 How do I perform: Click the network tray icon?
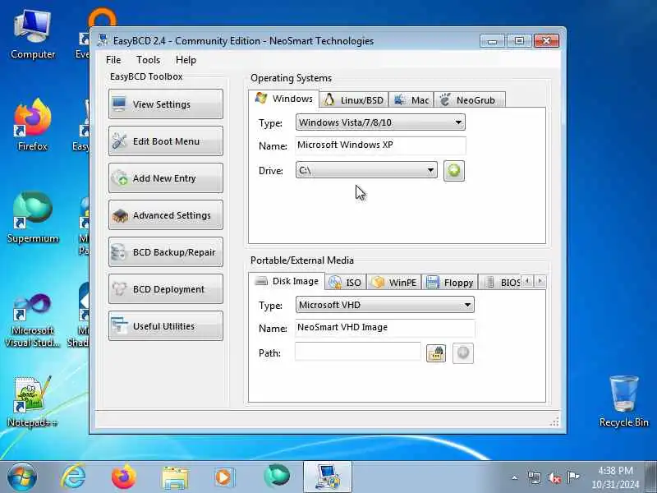535,477
